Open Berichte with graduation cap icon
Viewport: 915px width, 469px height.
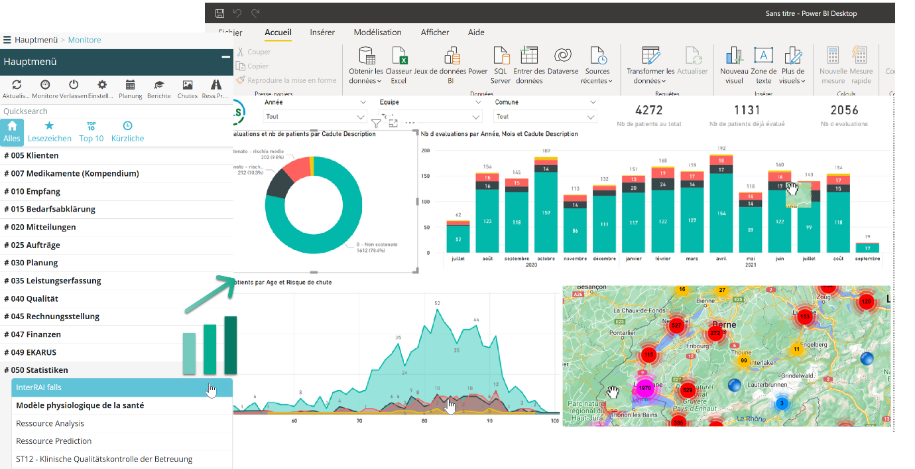[x=159, y=85]
